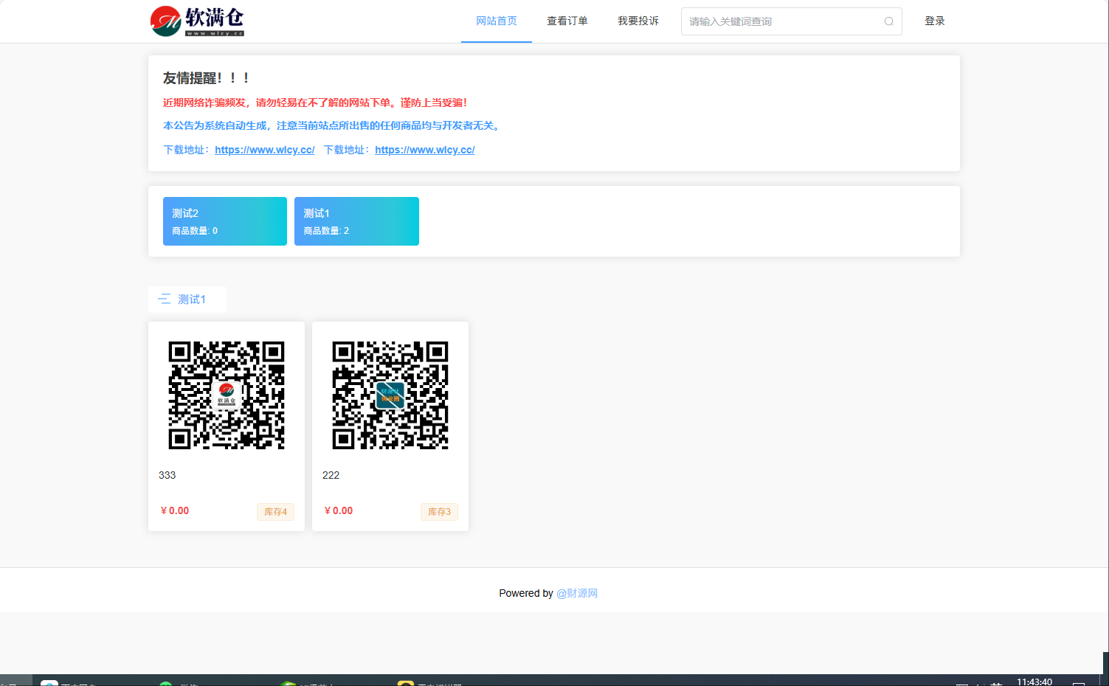
Task: Open the first wlcy.cc download link
Action: 264,150
